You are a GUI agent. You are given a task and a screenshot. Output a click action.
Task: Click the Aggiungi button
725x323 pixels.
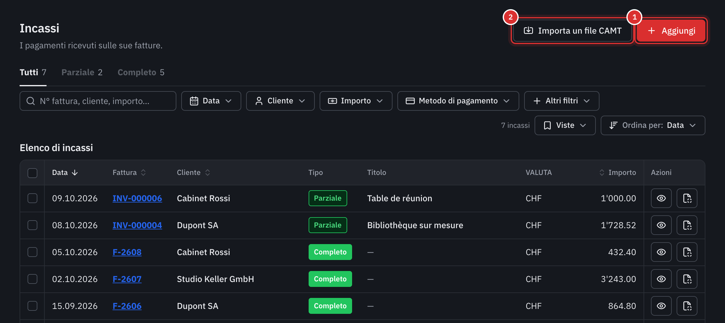click(671, 31)
